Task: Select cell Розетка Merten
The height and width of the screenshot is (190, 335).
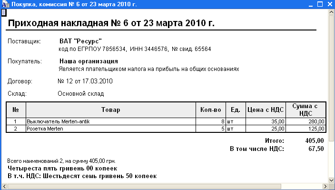Action: coord(111,129)
